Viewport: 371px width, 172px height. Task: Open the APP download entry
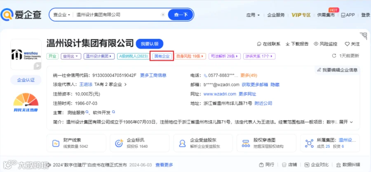point(348,15)
